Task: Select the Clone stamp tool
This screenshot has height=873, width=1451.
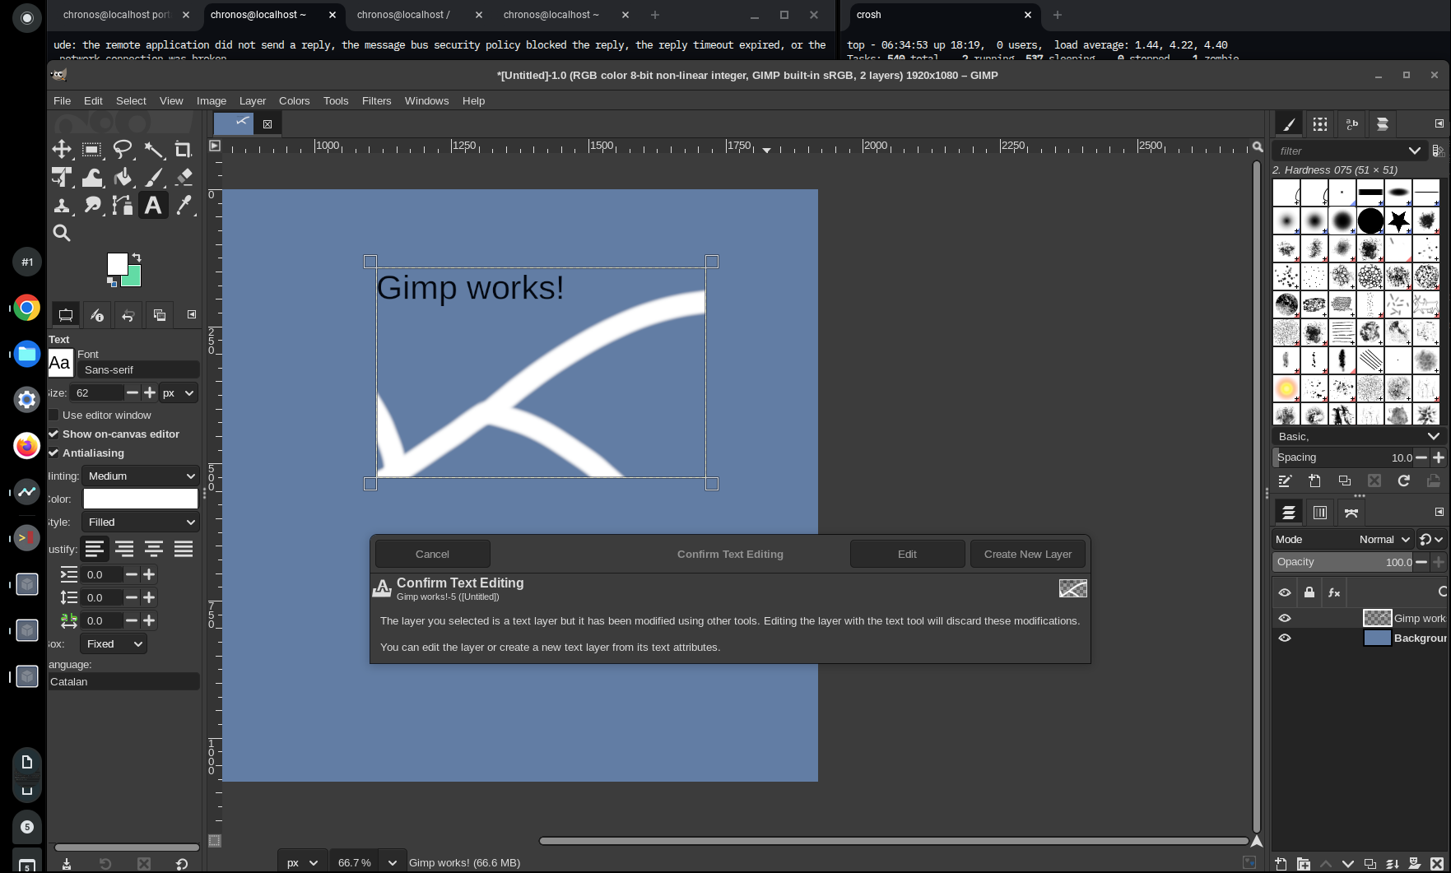Action: 62,206
